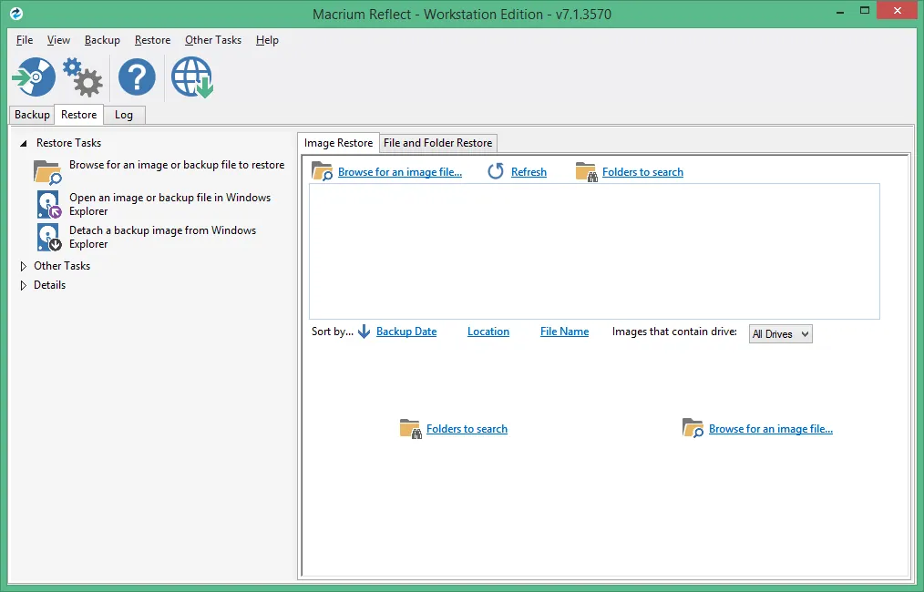924x592 pixels.
Task: Expand the Details section
Action: click(x=24, y=286)
